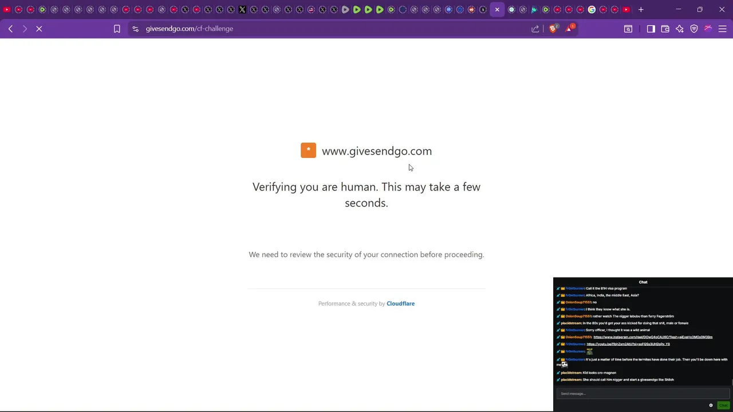Viewport: 733px width, 412px height.
Task: Click the address bar URL givesendgo.com/cf-challenge
Action: 189,29
